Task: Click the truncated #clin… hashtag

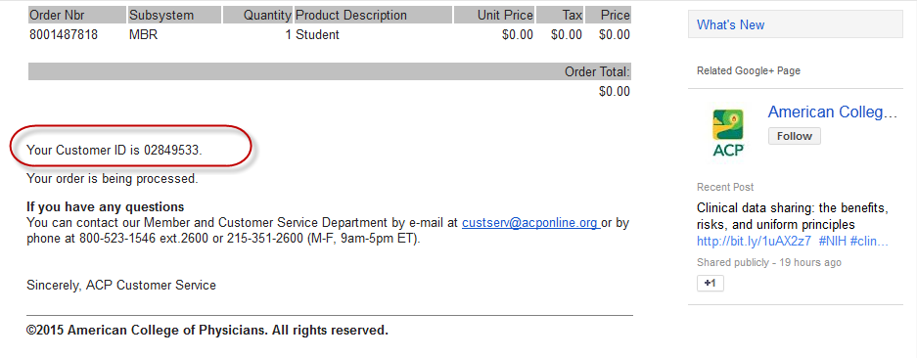Action: tap(869, 241)
